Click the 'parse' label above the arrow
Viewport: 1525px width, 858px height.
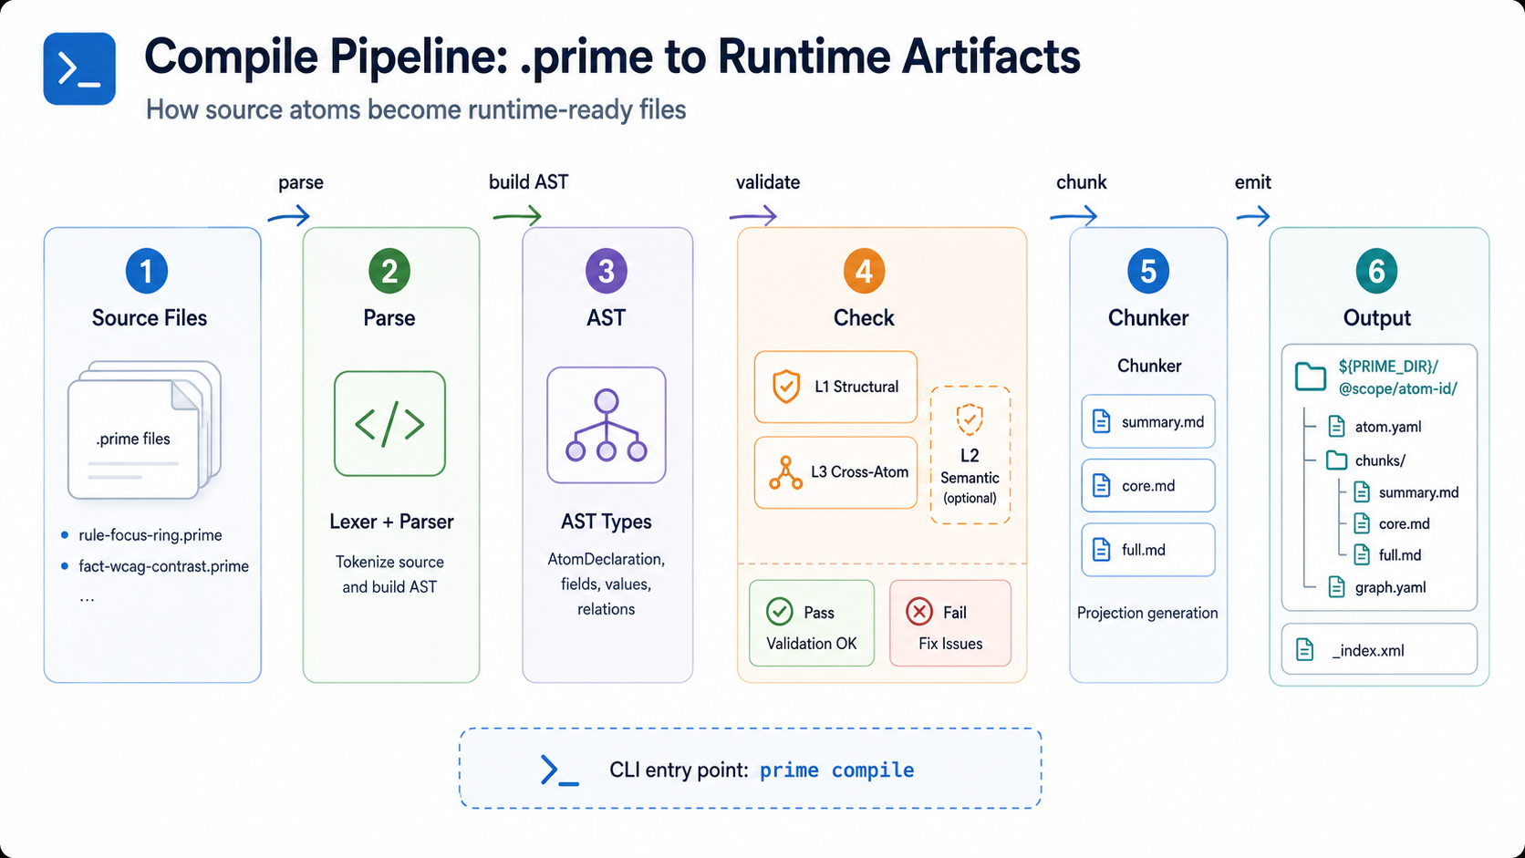(301, 183)
